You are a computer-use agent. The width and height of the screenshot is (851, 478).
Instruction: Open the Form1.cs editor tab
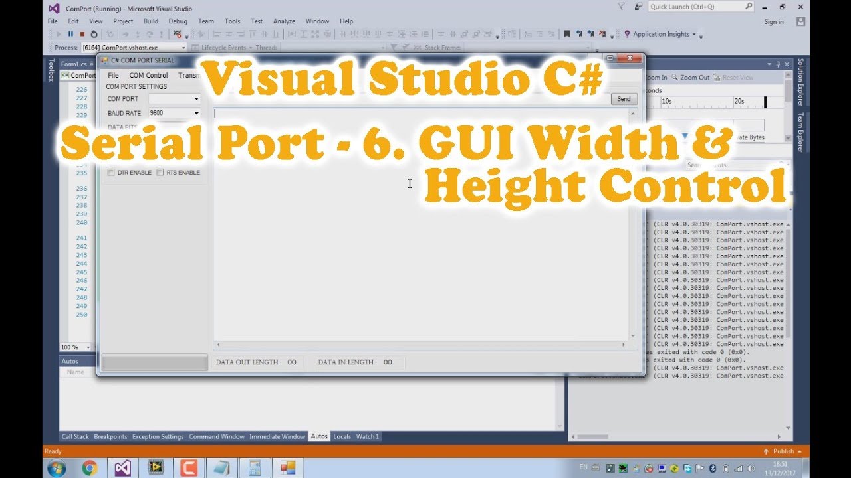[74, 64]
